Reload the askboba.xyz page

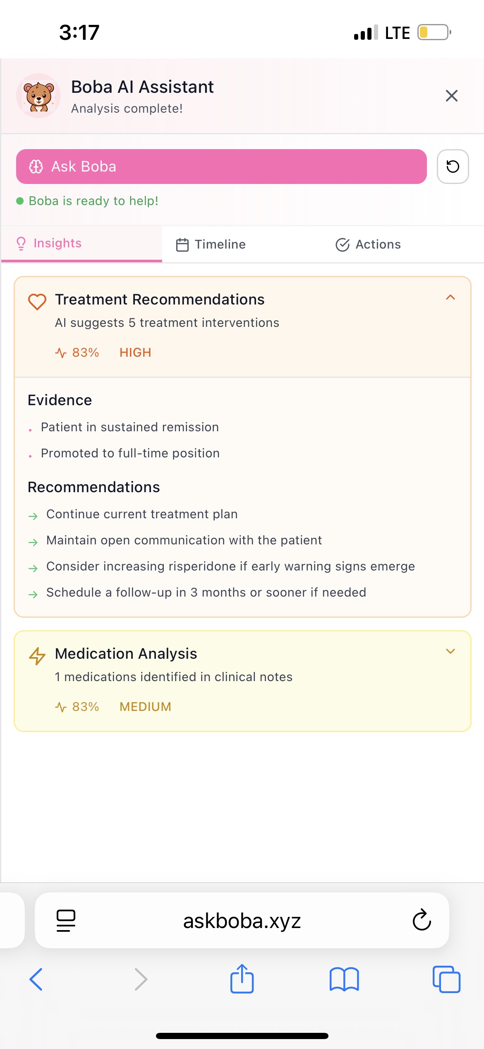click(x=422, y=921)
